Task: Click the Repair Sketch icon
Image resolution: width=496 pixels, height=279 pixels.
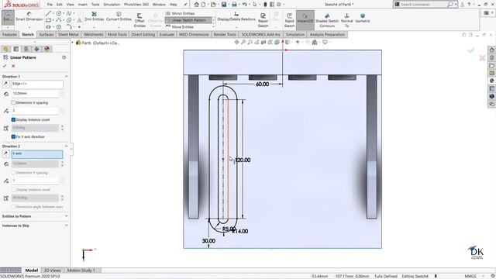Action: point(263,20)
